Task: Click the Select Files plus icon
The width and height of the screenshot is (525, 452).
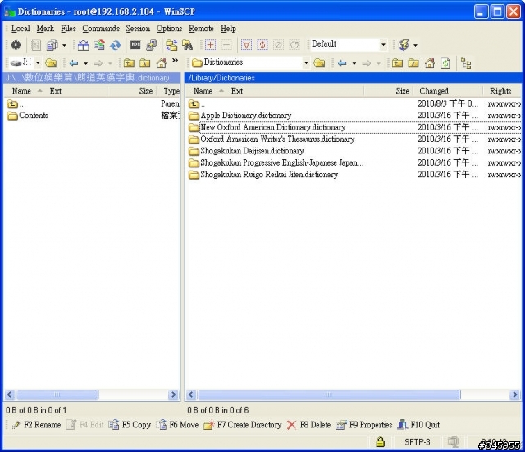Action: (210, 45)
